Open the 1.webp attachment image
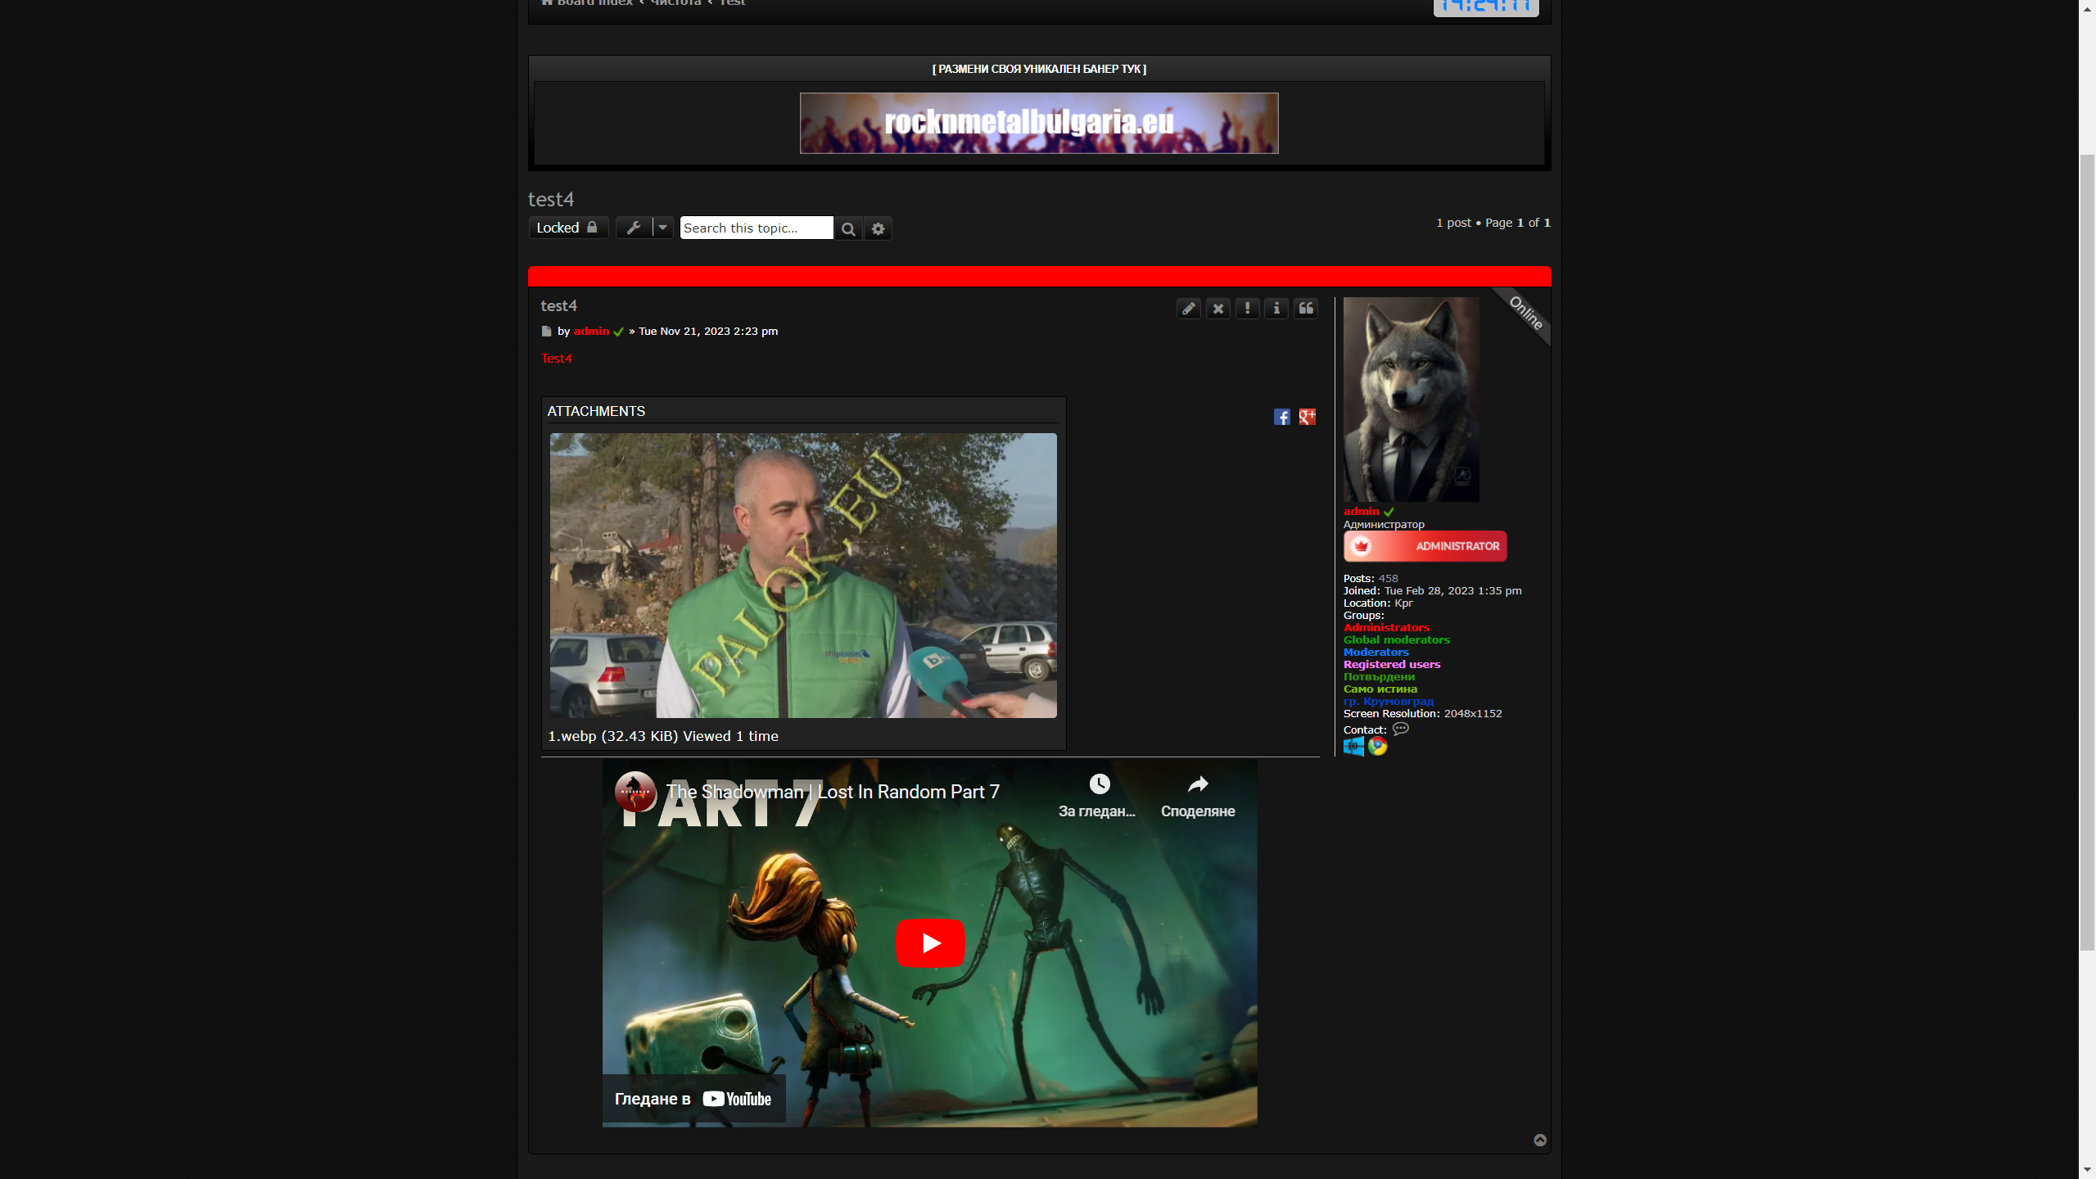This screenshot has width=2096, height=1179. click(803, 576)
